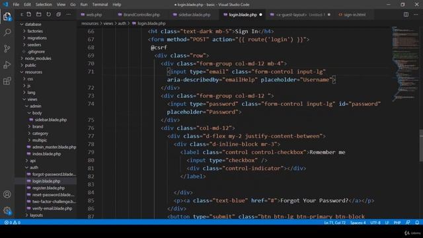Collapse the auth folder
This screenshot has height=238, width=423.
coord(34,167)
